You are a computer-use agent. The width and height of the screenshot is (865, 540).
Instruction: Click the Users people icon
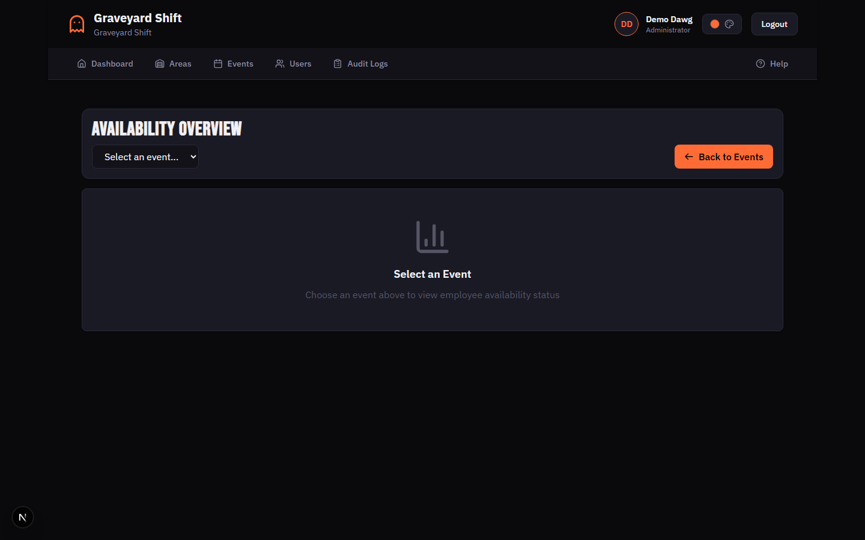point(279,63)
